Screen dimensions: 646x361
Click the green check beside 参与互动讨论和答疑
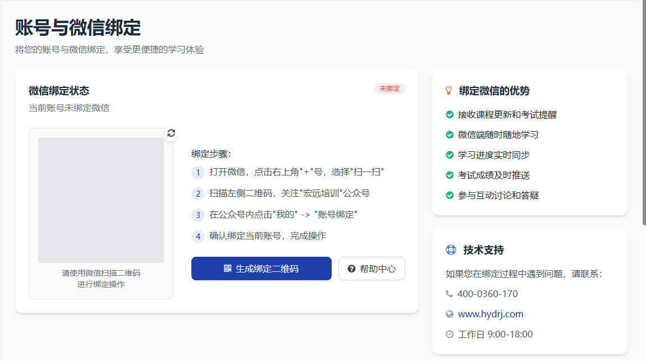point(450,195)
